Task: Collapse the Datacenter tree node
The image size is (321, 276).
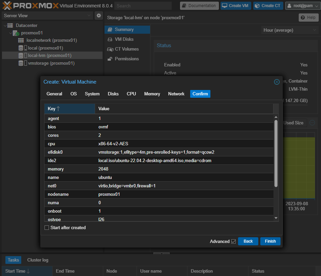Action: click(5, 26)
